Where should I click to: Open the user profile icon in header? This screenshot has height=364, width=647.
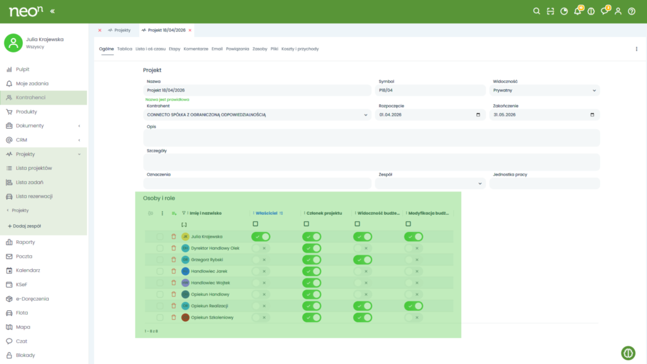coord(618,11)
